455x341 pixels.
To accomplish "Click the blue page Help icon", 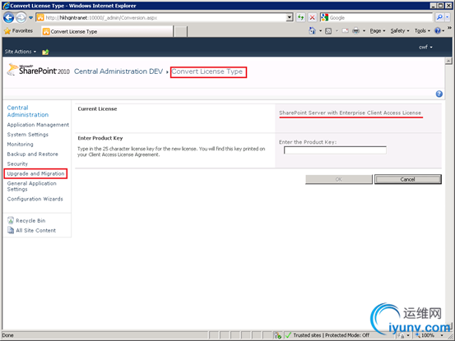I will (439, 94).
